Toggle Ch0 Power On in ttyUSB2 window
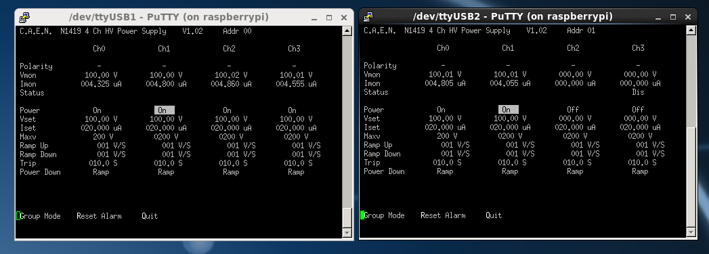Image resolution: width=709 pixels, height=254 pixels. 442,110
